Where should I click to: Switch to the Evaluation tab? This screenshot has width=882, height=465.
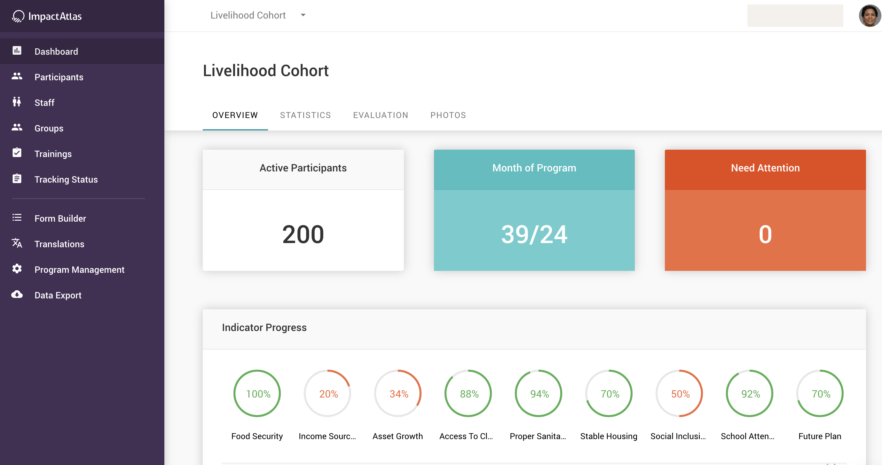[x=380, y=115]
